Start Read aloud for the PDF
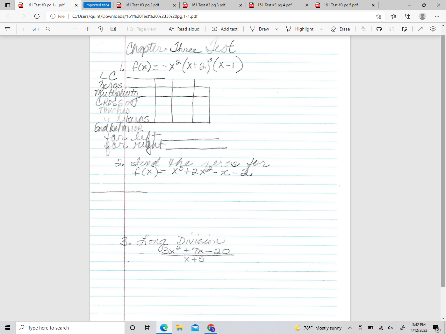Screen dimensions: 446x334 pos(184,29)
